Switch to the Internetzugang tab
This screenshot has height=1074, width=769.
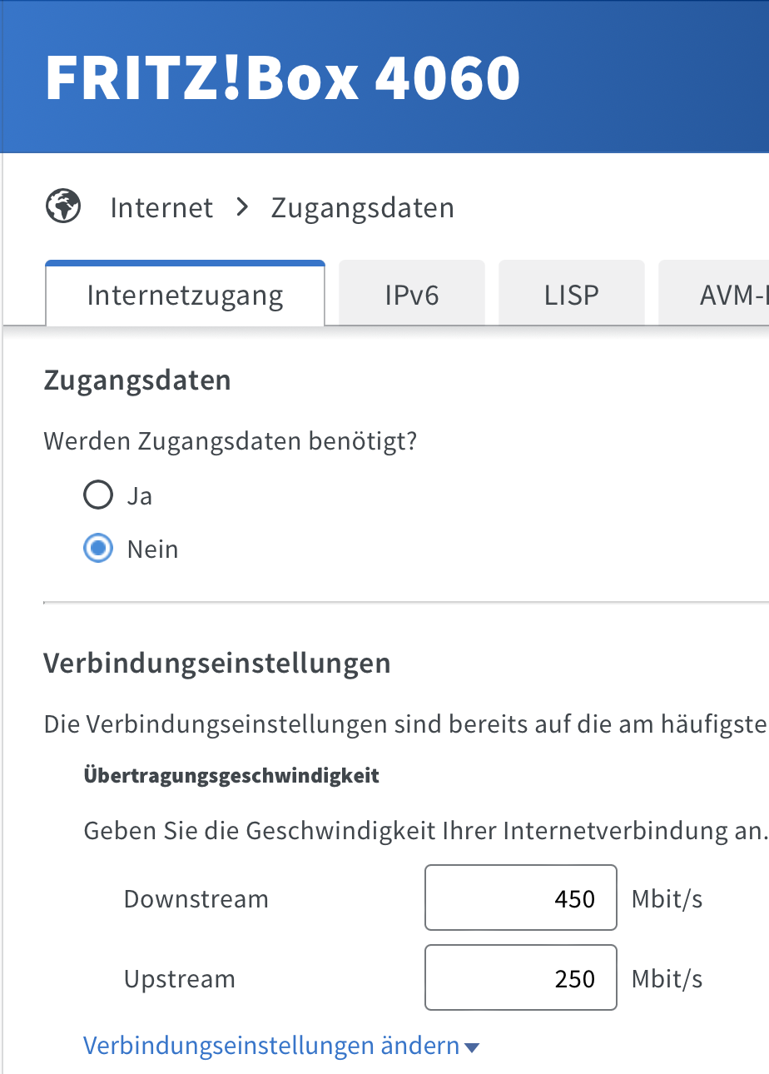[x=185, y=295]
